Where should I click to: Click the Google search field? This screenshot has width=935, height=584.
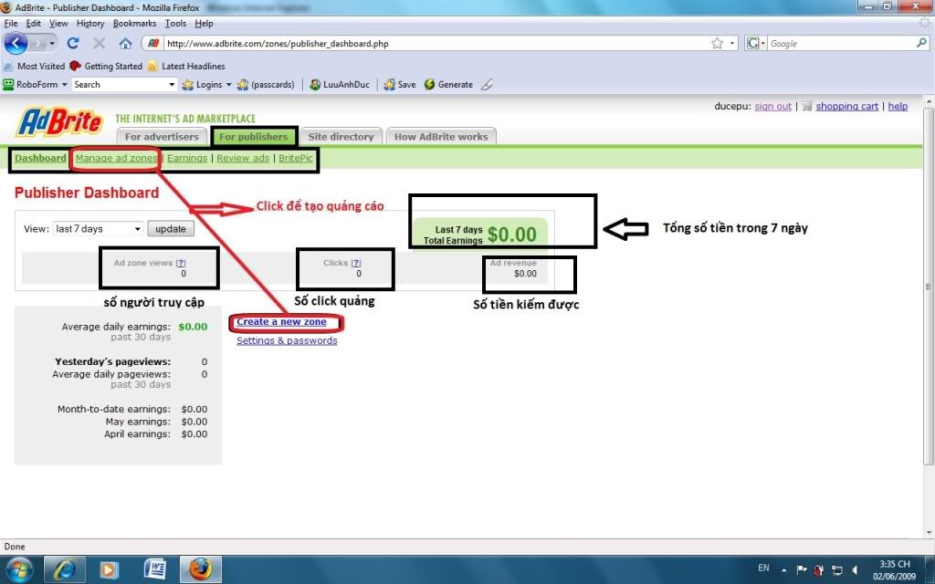point(841,44)
